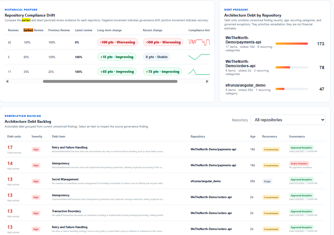Screen dimensions: 334x235
Task: Select the efrunza/angular_demo debt entry
Action: [275, 89]
